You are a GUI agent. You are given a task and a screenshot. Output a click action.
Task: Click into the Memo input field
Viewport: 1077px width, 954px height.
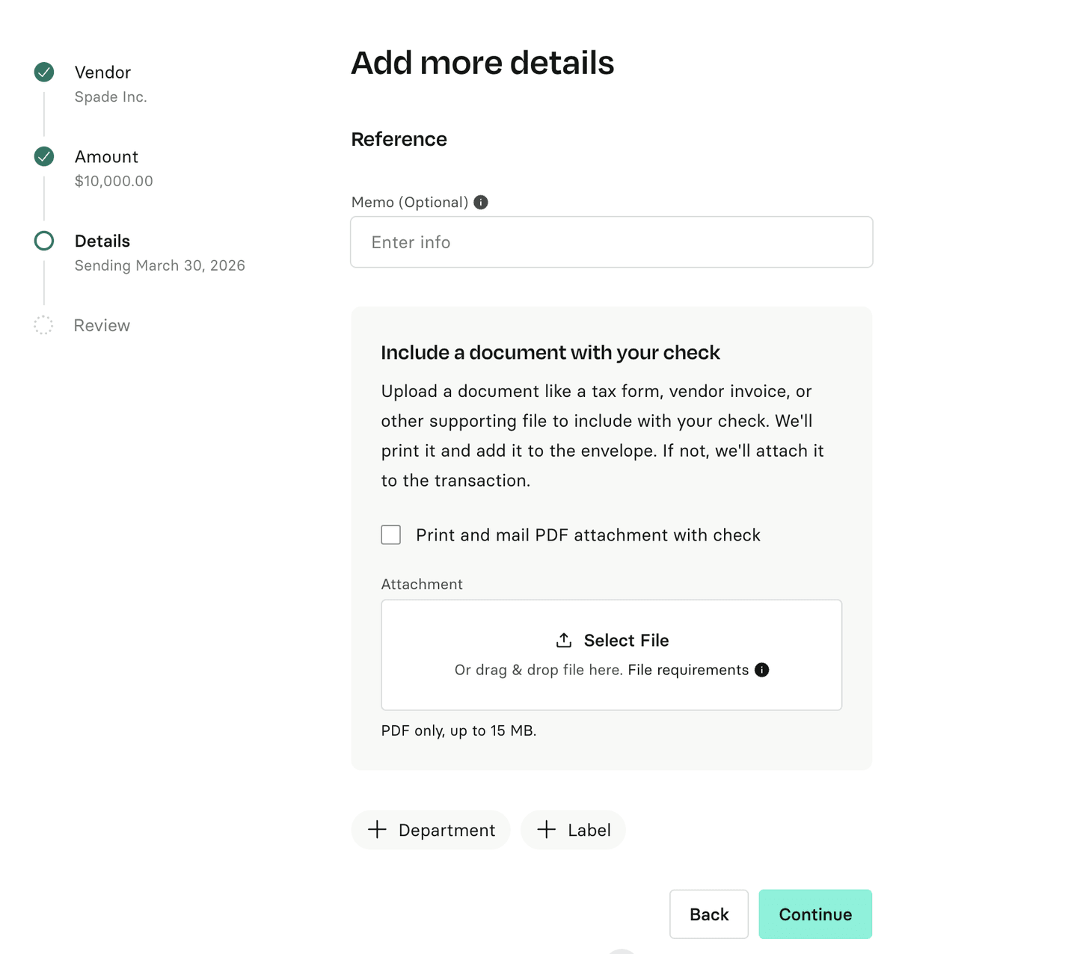pyautogui.click(x=611, y=242)
